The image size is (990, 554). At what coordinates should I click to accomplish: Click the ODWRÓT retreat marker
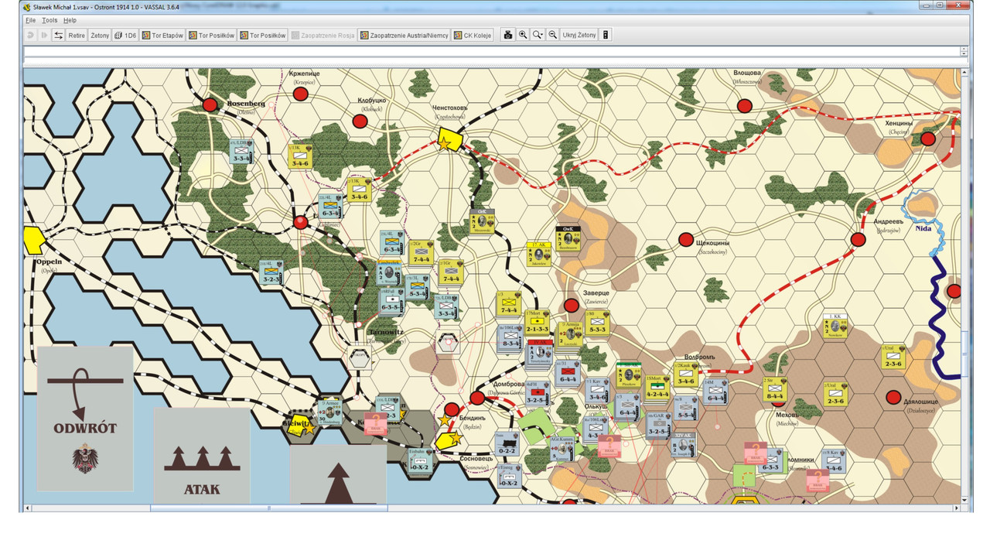click(x=85, y=419)
